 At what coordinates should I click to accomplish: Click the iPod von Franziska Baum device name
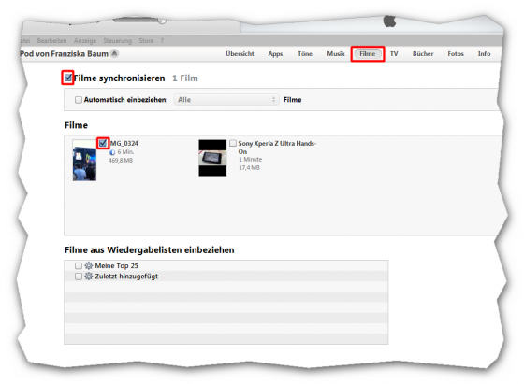tap(65, 53)
